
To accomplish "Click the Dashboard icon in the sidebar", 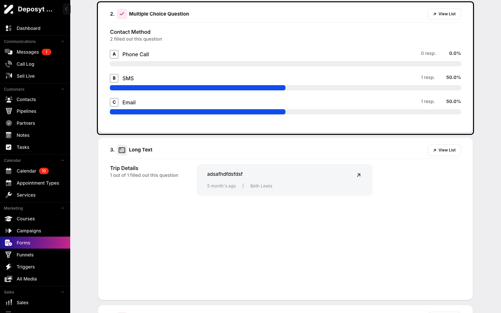I will [x=9, y=28].
